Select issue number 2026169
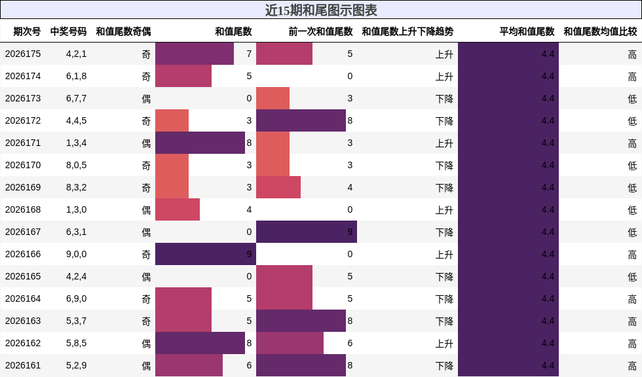Screen dimensions: 642x377 point(23,187)
